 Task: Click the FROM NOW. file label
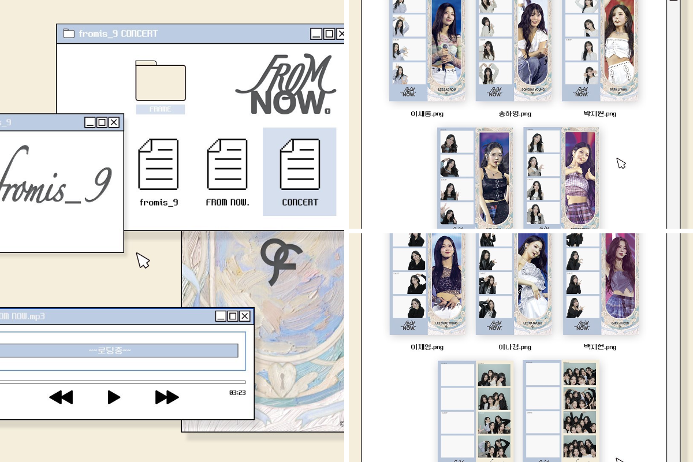(x=228, y=203)
